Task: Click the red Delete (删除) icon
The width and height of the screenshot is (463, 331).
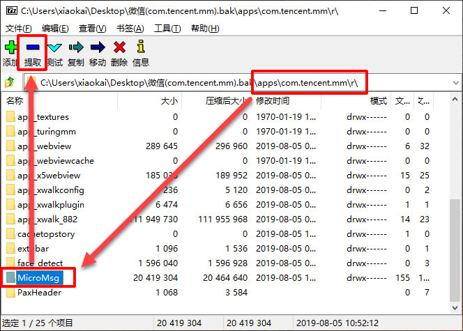Action: pos(119,48)
